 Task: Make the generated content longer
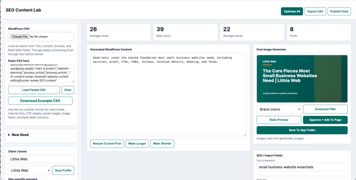point(137,144)
